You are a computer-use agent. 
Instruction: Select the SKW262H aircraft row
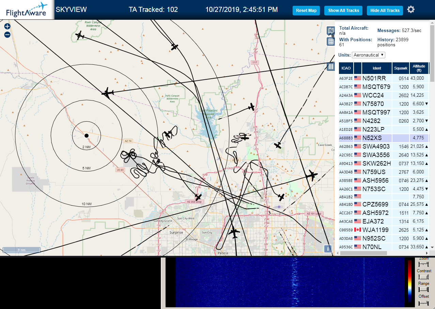pyautogui.click(x=384, y=163)
